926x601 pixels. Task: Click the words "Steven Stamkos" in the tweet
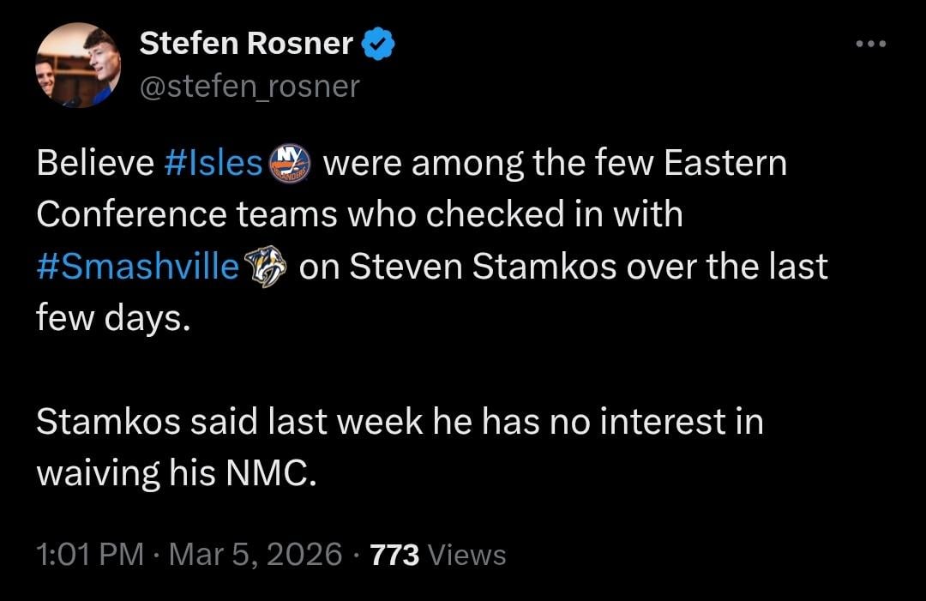(485, 267)
